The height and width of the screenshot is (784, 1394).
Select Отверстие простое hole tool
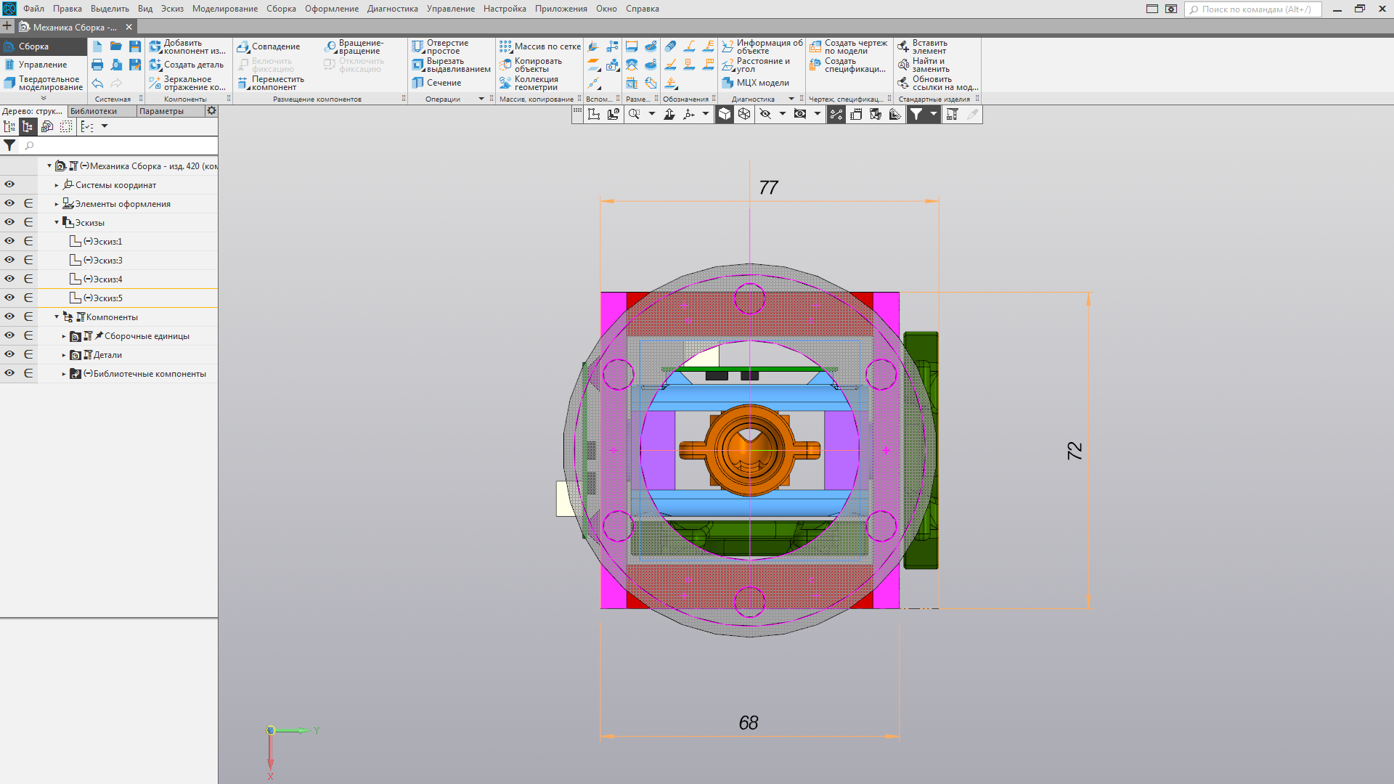coord(440,47)
